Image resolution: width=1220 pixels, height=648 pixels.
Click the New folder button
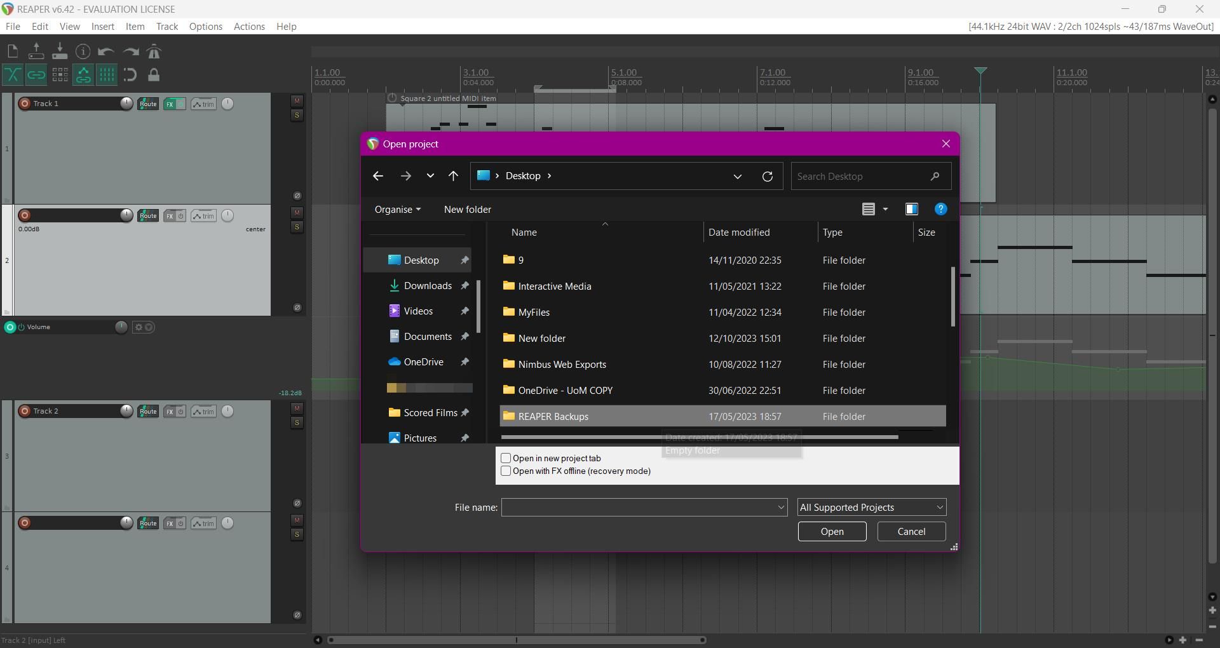tap(467, 210)
